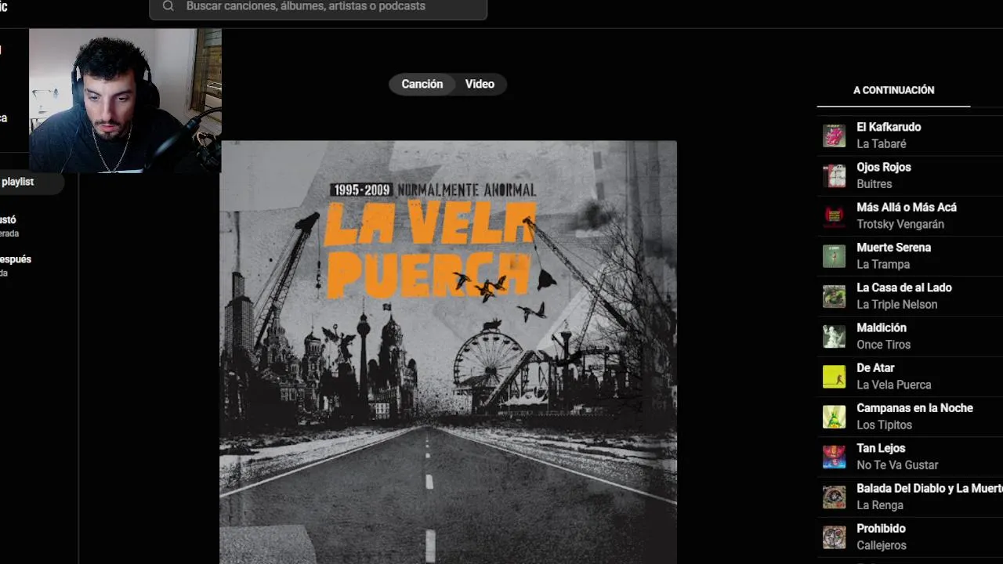
Task: Select El Kafkarudo album thumbnail
Action: click(x=834, y=136)
